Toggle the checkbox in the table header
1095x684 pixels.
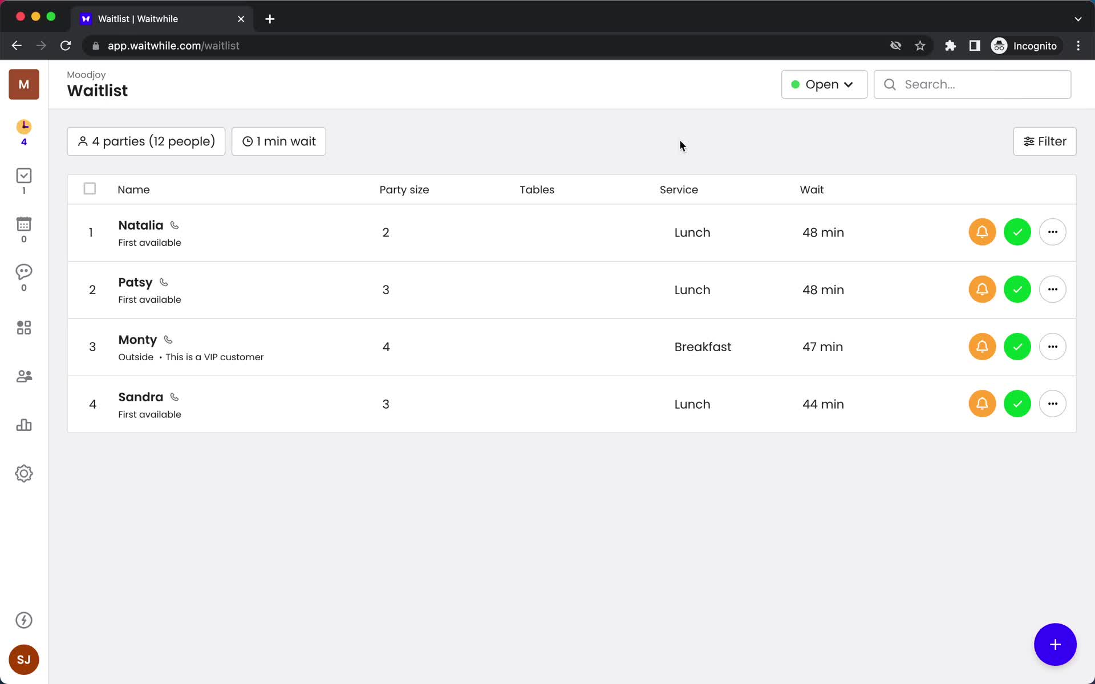click(89, 188)
